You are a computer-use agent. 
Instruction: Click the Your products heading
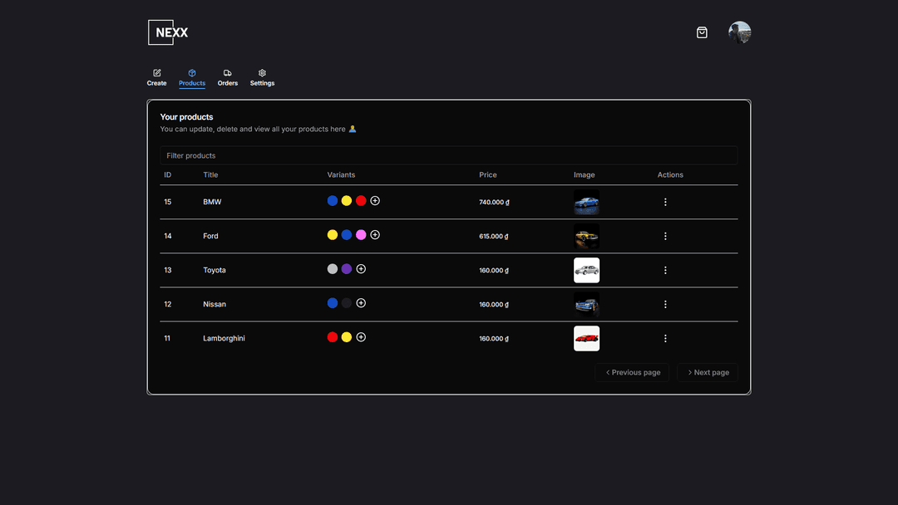[x=187, y=117]
